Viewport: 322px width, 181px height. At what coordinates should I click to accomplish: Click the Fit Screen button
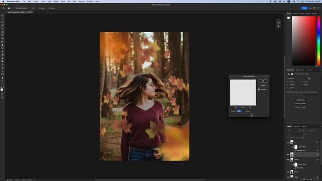pyautogui.click(x=41, y=8)
